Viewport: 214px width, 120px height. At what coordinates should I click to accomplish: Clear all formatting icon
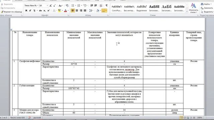[x=67, y=6]
